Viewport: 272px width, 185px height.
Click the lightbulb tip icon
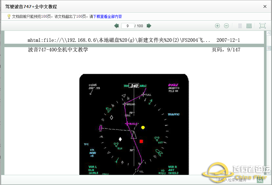pyautogui.click(x=9, y=17)
